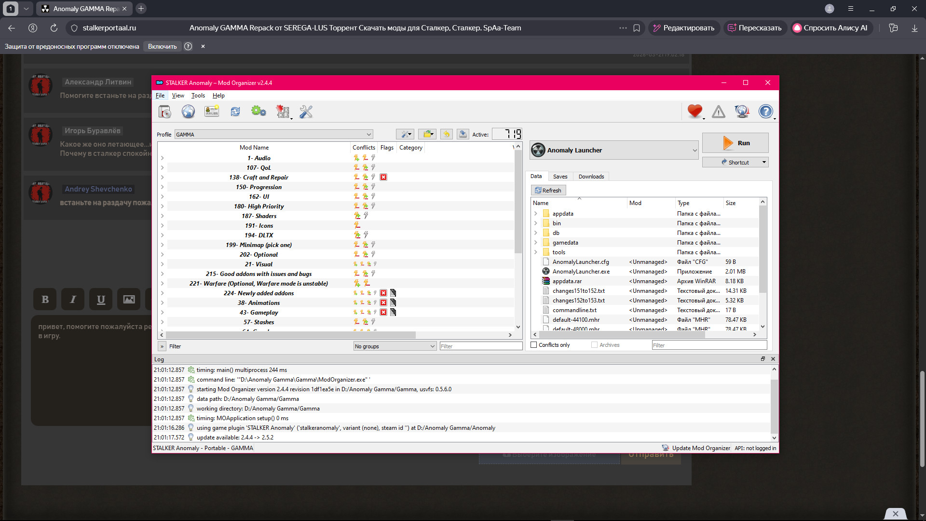Screen dimensions: 926x521
Task: Open Executables editor gears icon
Action: [259, 112]
